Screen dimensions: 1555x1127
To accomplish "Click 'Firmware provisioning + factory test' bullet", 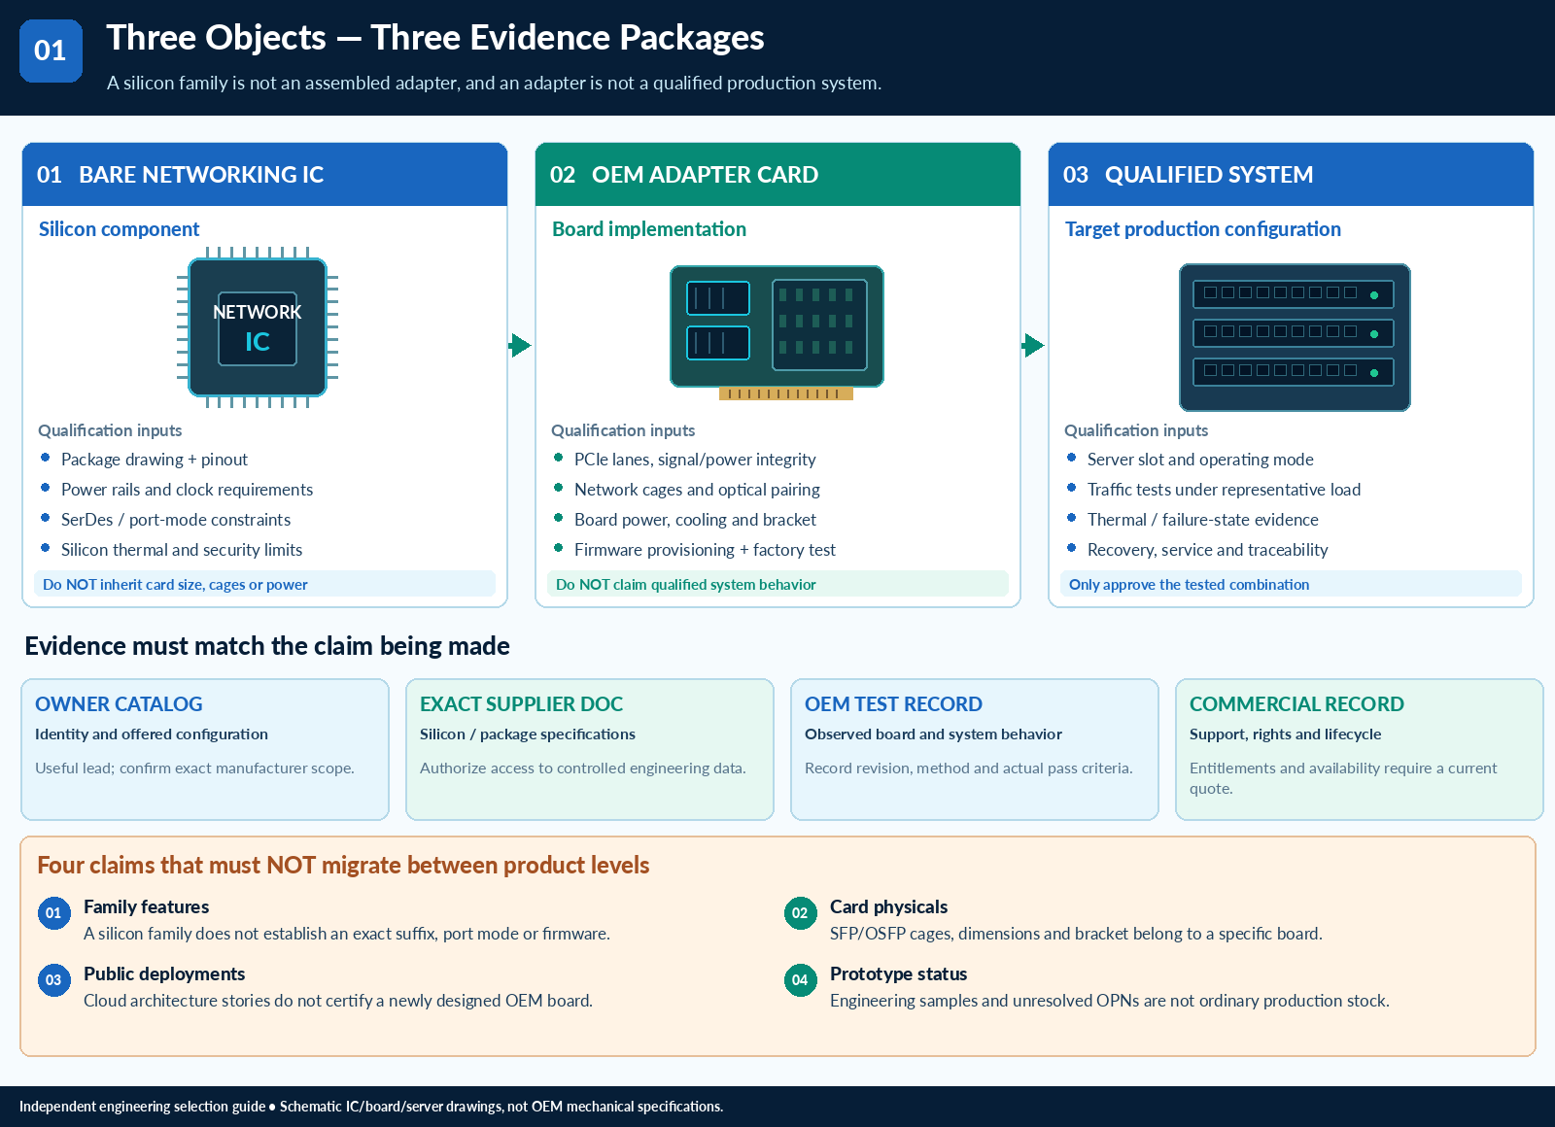I will coord(705,550).
